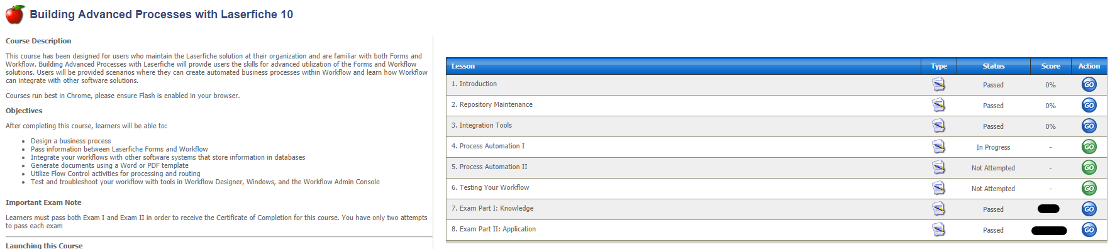Image resolution: width=1115 pixels, height=249 pixels.
Task: Click the 'Generate documents using a Word or PDF template' bullet
Action: click(x=109, y=165)
